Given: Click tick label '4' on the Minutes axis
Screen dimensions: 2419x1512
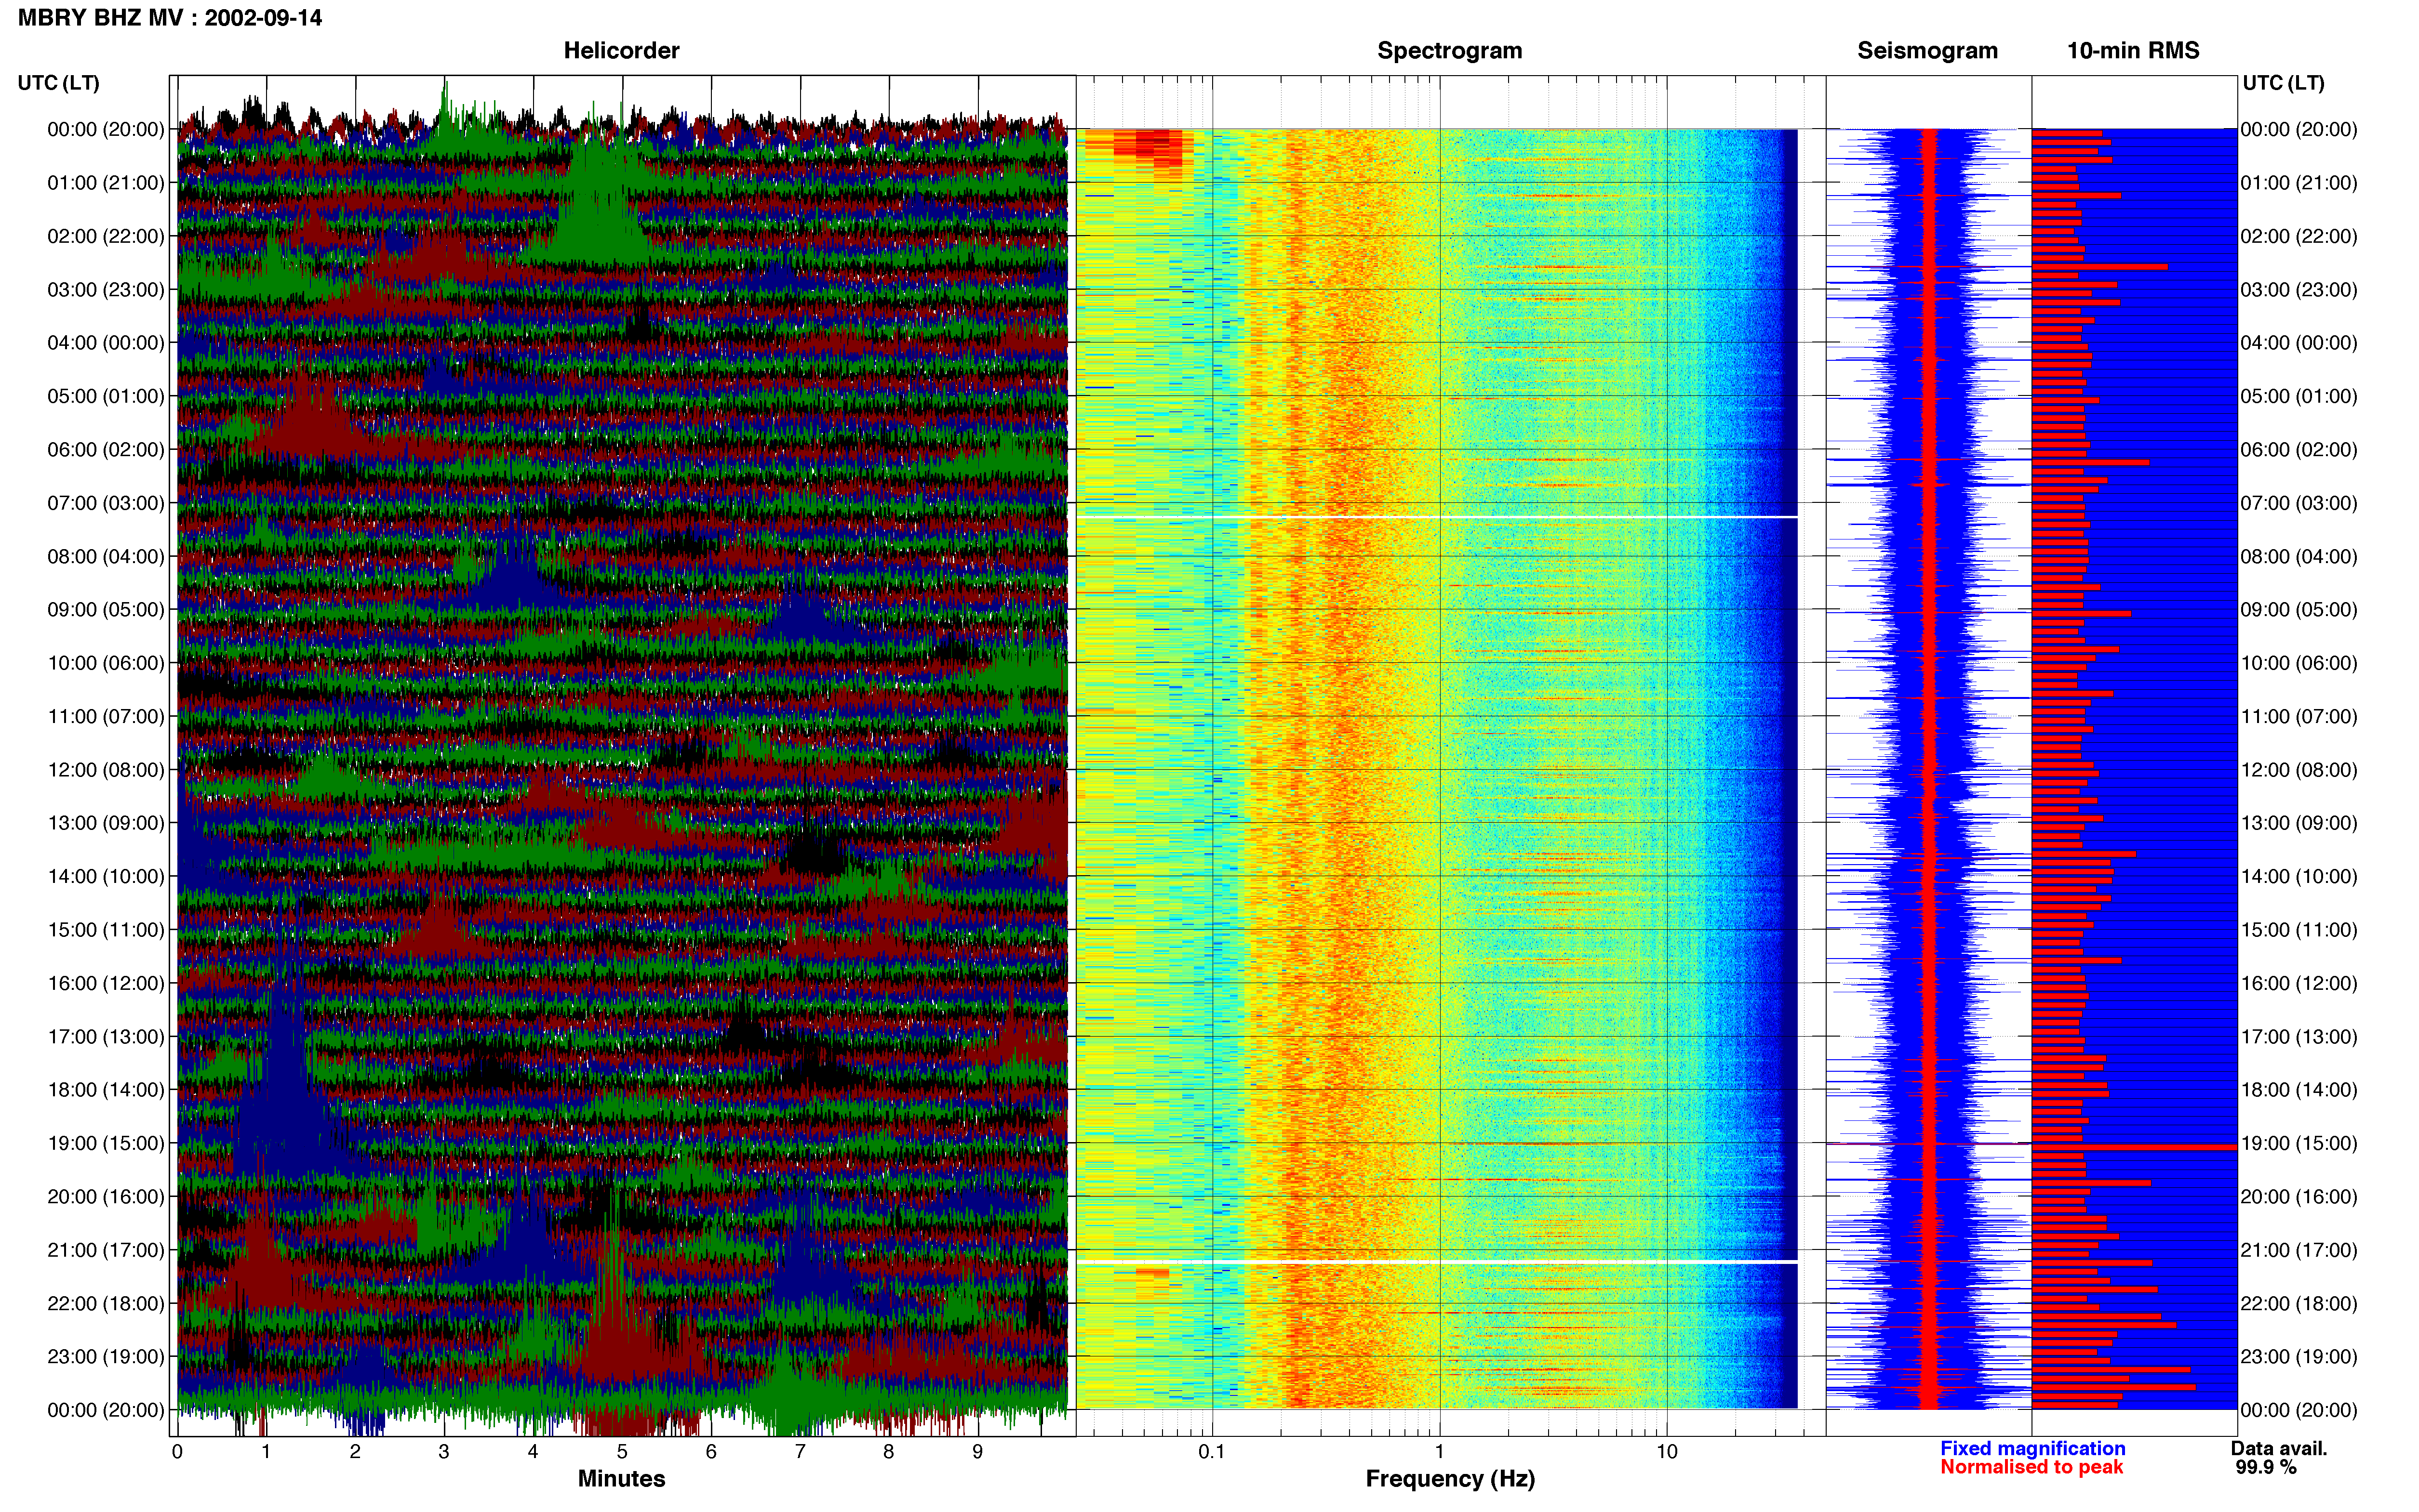Looking at the screenshot, I should point(533,1452).
